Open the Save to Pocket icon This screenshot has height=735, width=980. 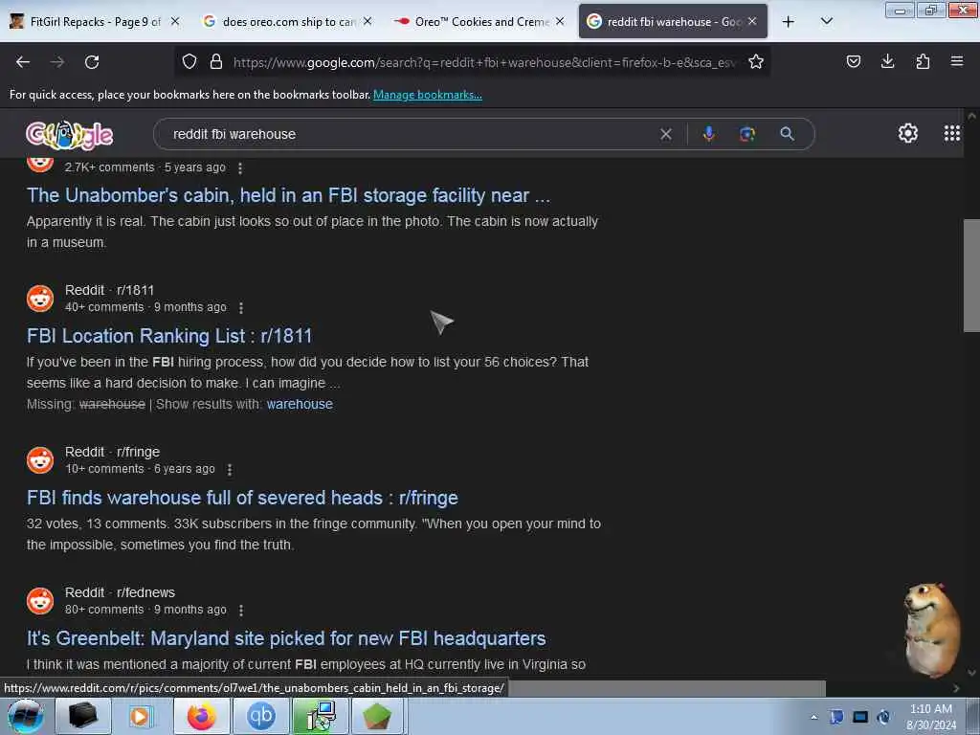[853, 61]
